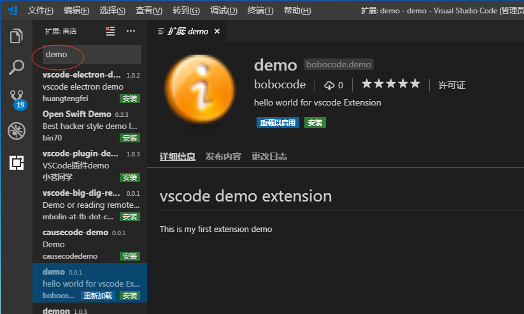Image resolution: width=524 pixels, height=314 pixels.
Task: Click the bobocode publisher name
Action: (x=280, y=85)
